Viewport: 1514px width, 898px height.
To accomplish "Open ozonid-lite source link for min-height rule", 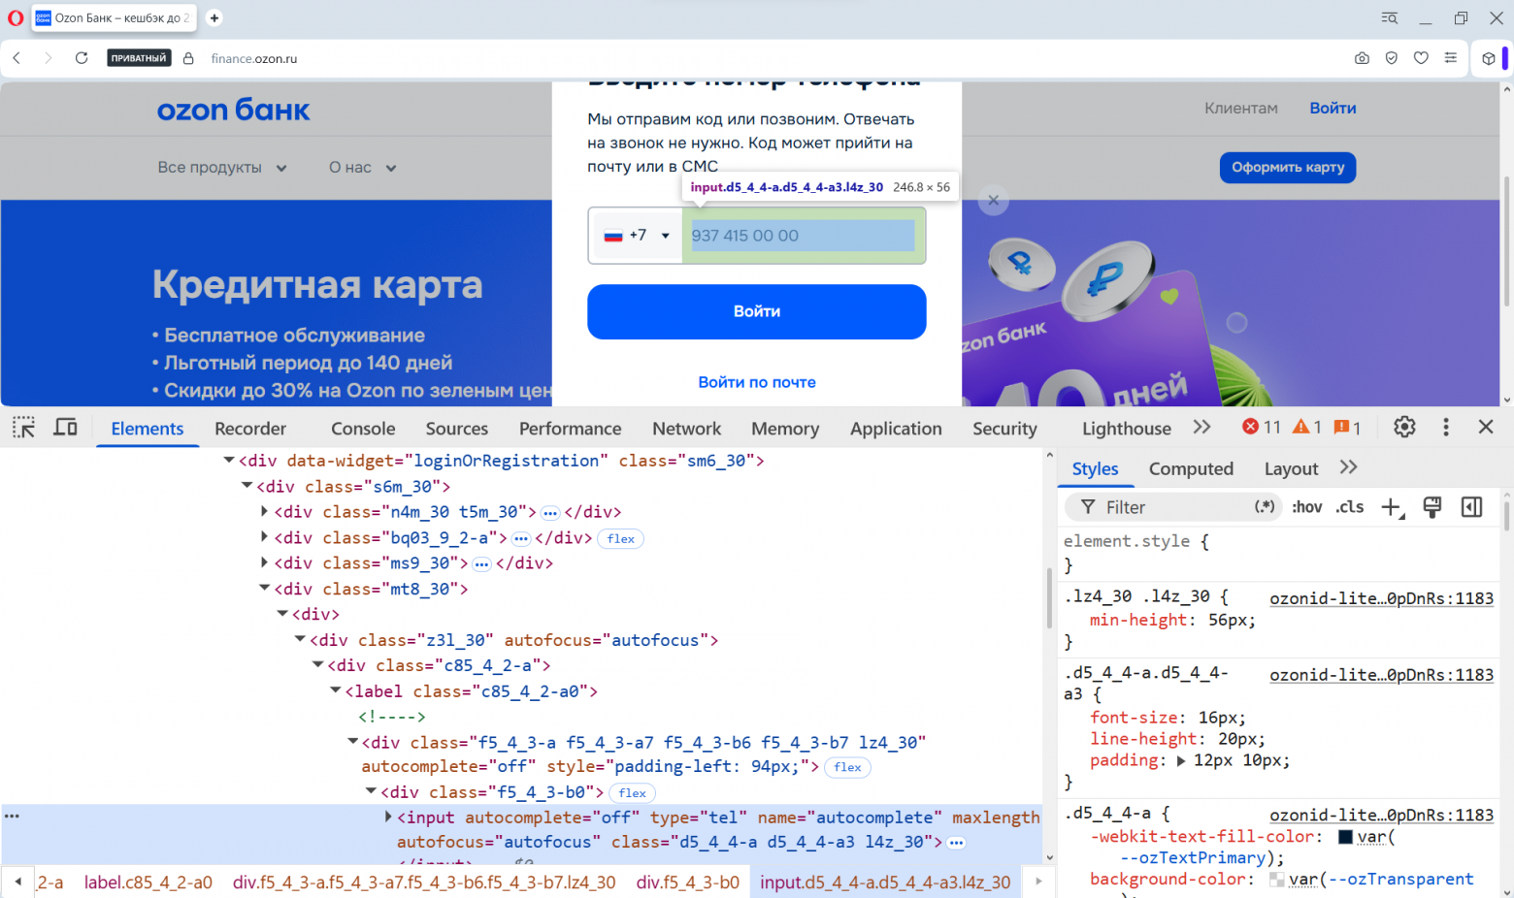I will click(x=1381, y=598).
